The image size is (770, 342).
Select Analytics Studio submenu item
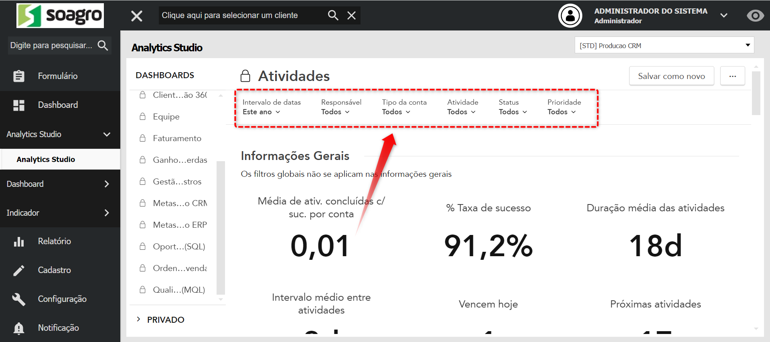60,159
